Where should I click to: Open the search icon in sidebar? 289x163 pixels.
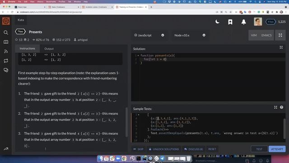point(6,33)
